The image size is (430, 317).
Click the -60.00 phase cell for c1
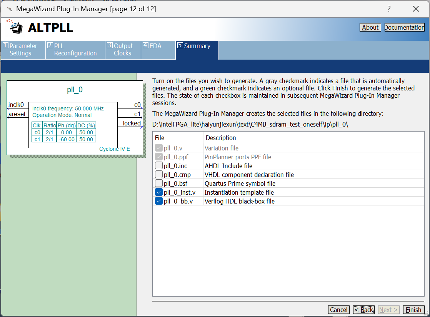click(x=67, y=139)
